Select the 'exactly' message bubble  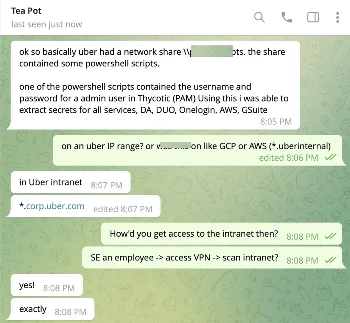coord(53,309)
